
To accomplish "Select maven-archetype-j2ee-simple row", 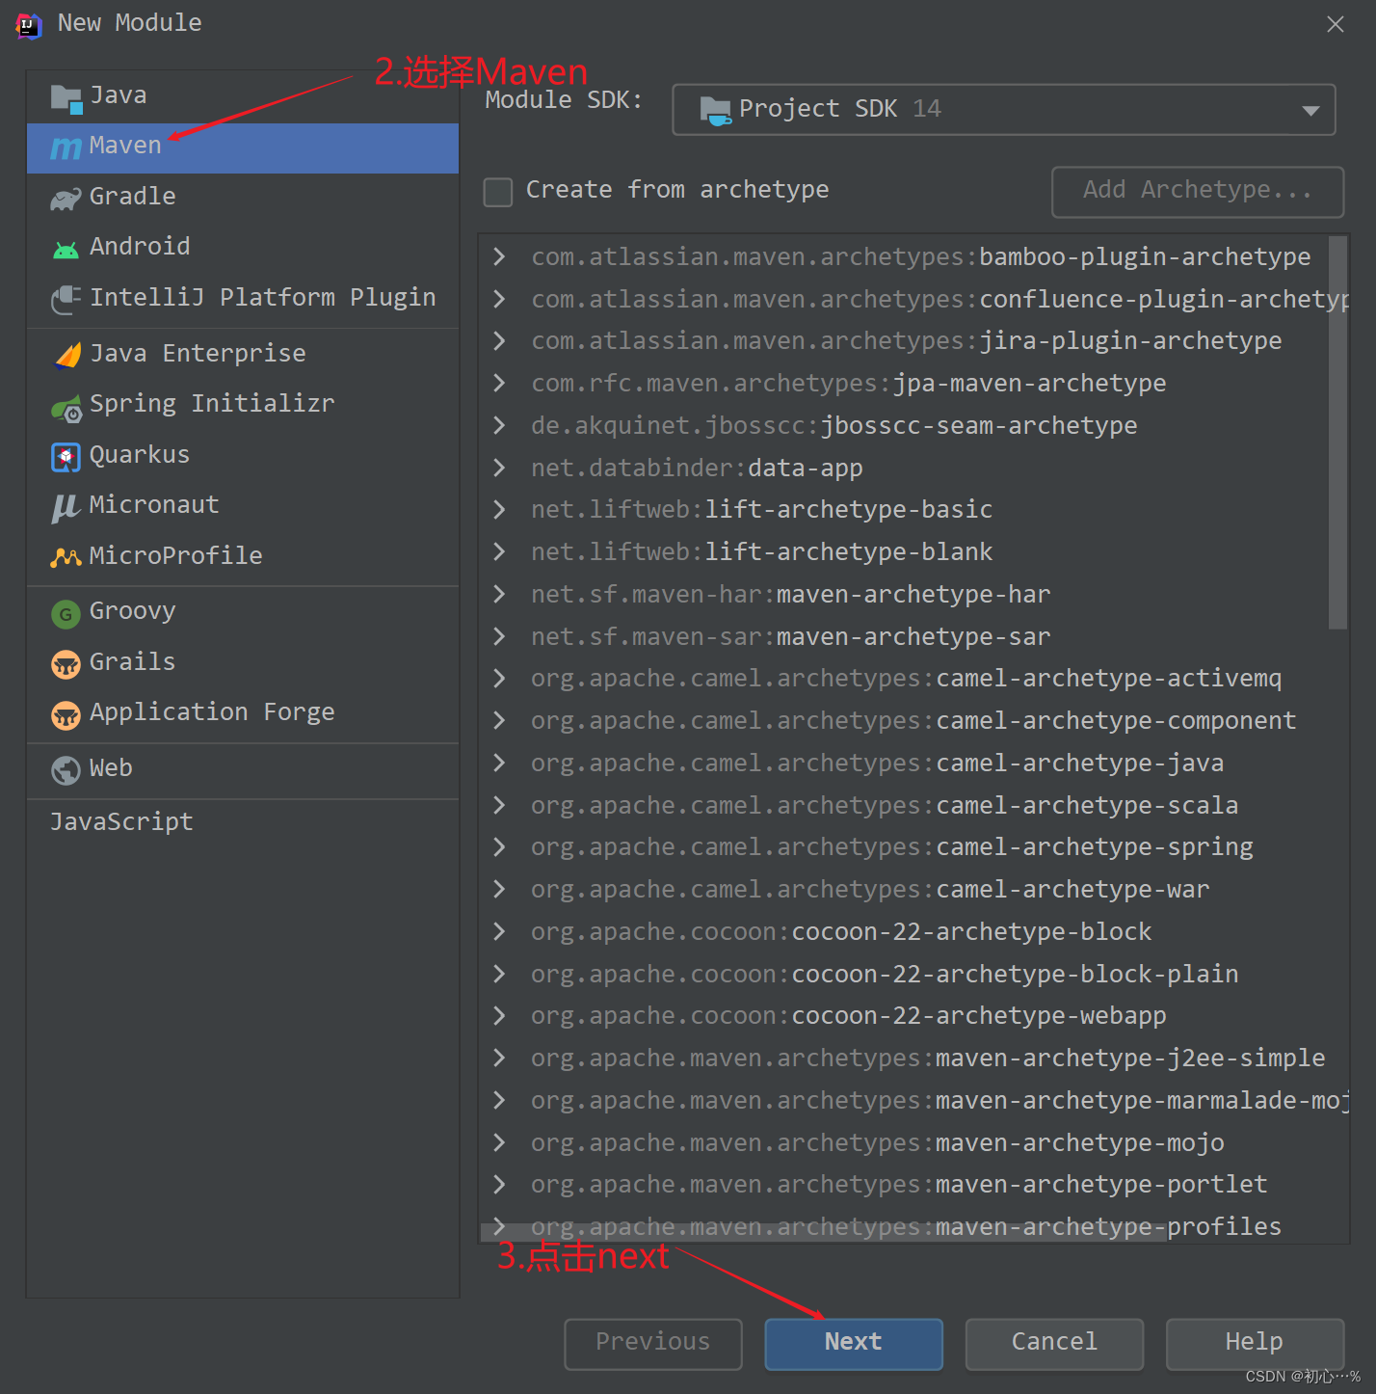I will [x=913, y=1058].
